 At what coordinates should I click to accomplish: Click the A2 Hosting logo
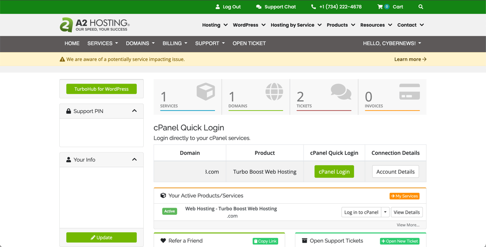click(x=94, y=25)
